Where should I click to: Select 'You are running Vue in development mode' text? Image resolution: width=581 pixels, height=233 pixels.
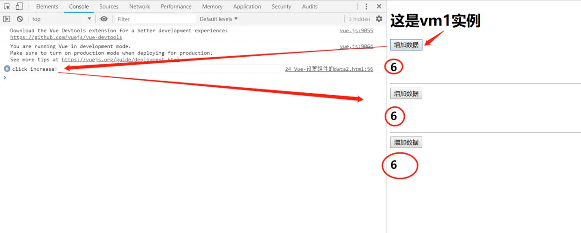coord(70,47)
